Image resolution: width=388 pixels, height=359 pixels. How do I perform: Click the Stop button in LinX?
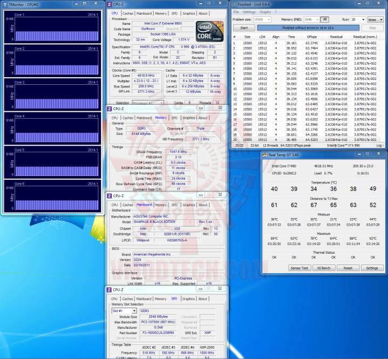click(372, 28)
